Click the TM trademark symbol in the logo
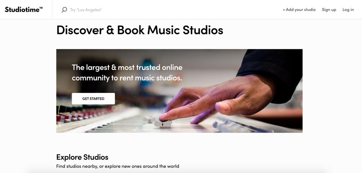 click(x=41, y=8)
